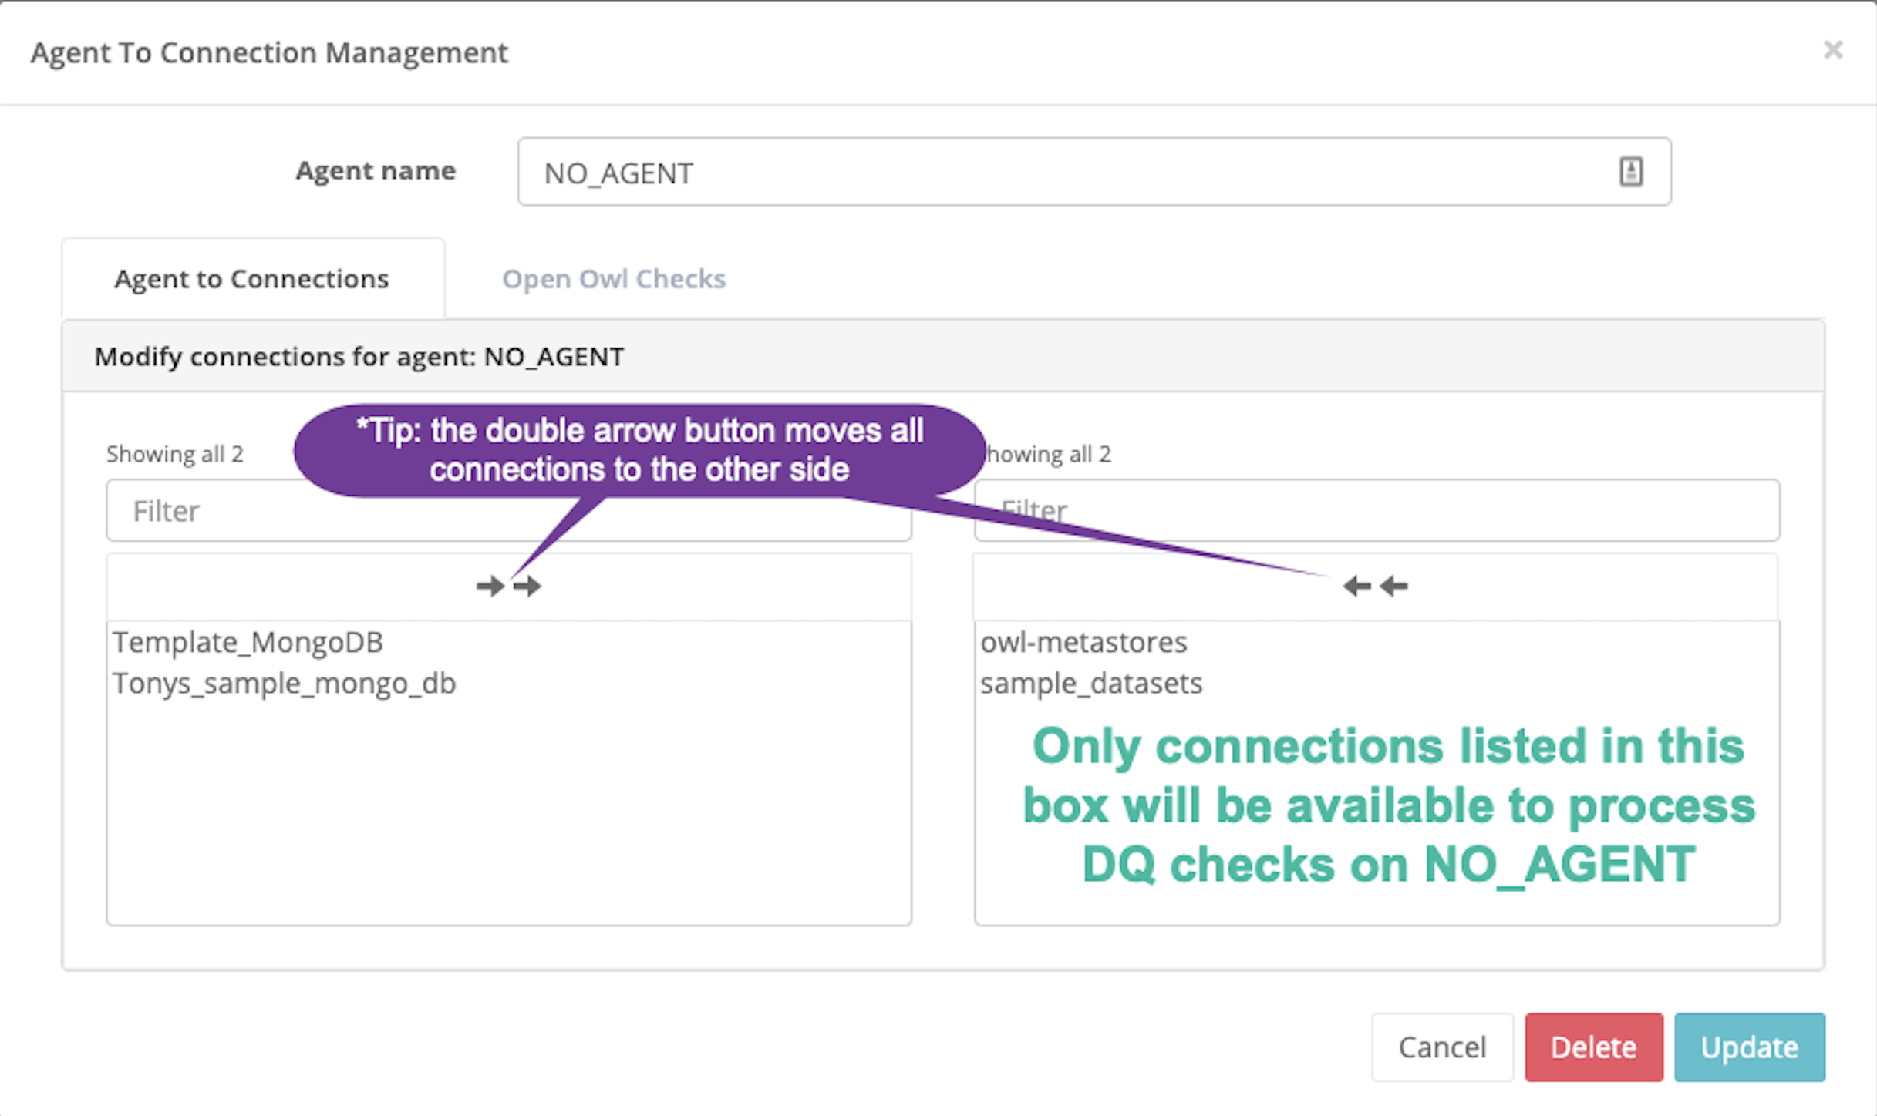Select sample_datasets in the right list
This screenshot has width=1877, height=1116.
(1091, 684)
